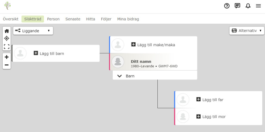Open the Liggande view dropdown arrow
This screenshot has width=265, height=132.
[49, 31]
